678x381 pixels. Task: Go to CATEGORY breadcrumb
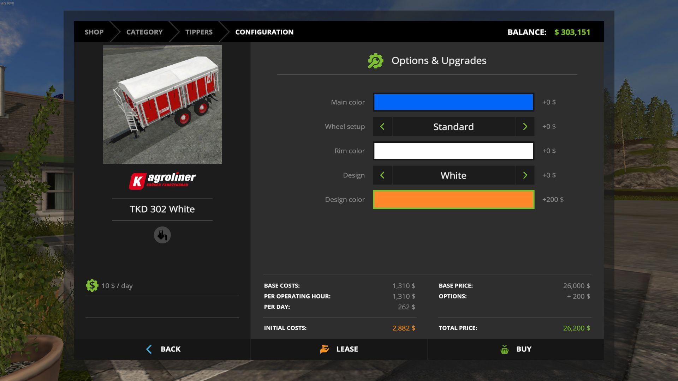(144, 32)
